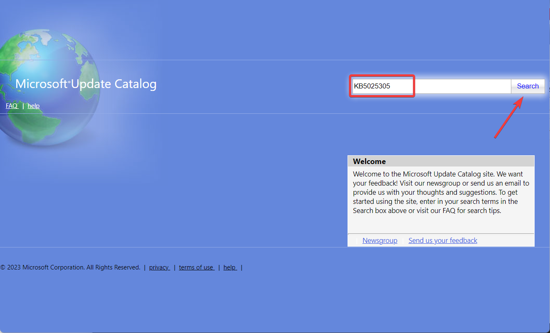Focus the KB5025305 search input field

pyautogui.click(x=432, y=86)
